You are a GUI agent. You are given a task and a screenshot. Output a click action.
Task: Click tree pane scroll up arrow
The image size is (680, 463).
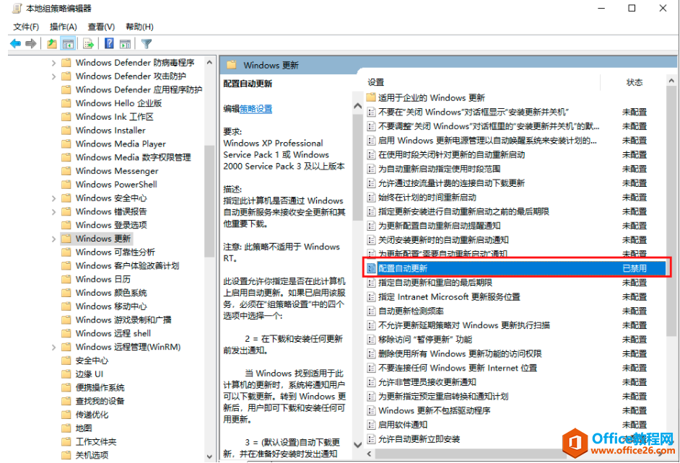[209, 62]
